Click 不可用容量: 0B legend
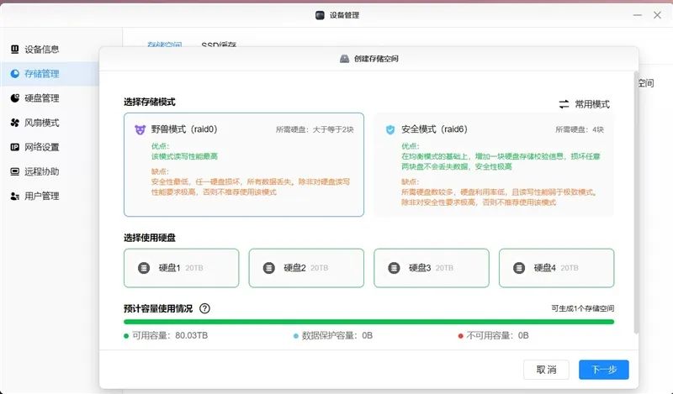 (x=493, y=335)
